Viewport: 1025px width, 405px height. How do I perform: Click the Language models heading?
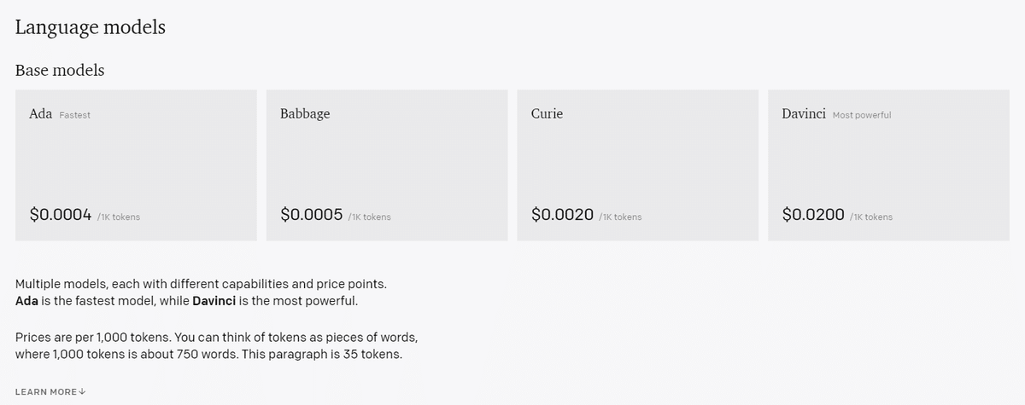[x=91, y=27]
